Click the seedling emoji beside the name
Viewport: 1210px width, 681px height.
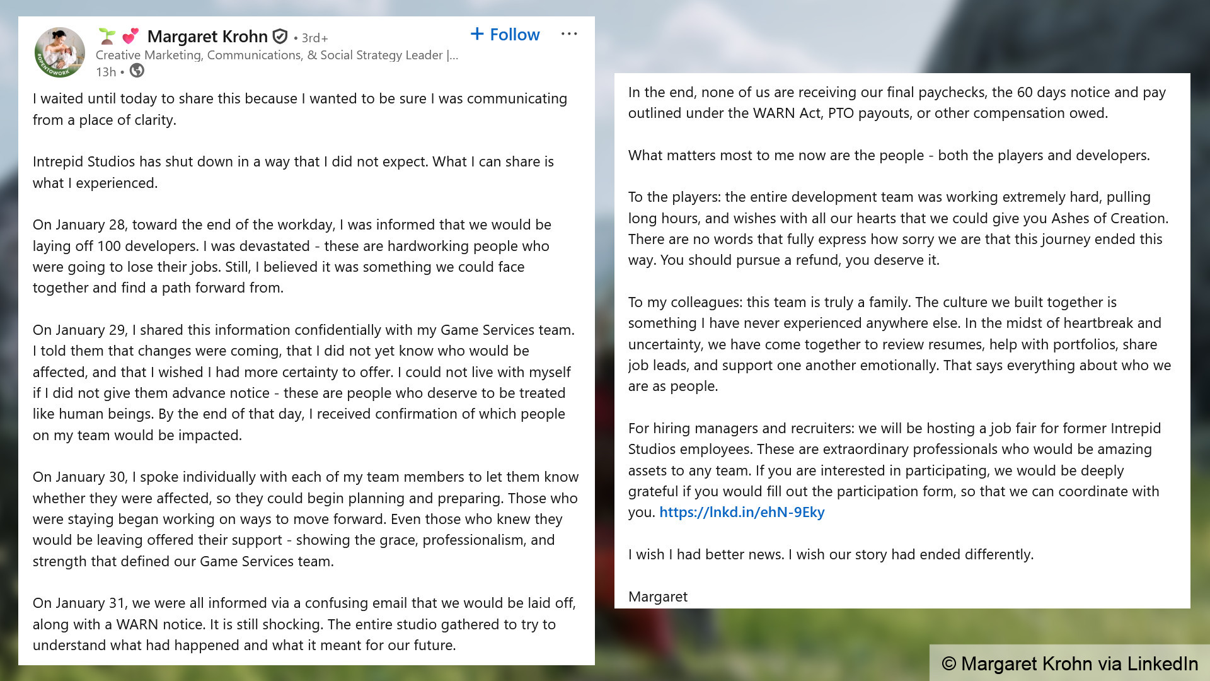coord(107,36)
